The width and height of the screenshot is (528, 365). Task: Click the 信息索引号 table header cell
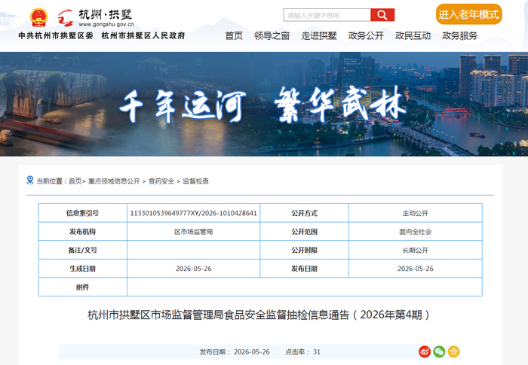[x=83, y=213]
